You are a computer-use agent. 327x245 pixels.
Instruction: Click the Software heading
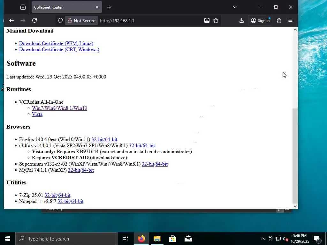(21, 63)
